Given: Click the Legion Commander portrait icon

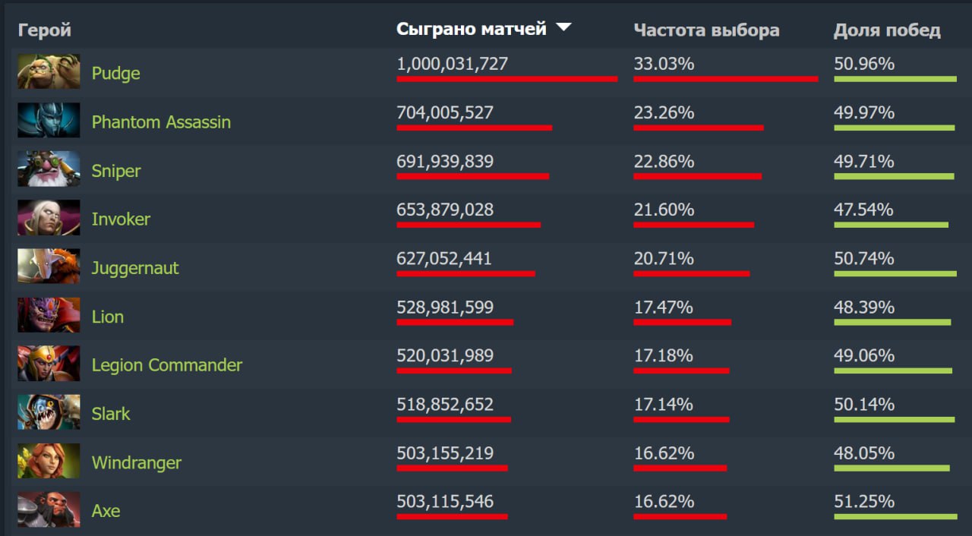Looking at the screenshot, I should click(x=49, y=364).
